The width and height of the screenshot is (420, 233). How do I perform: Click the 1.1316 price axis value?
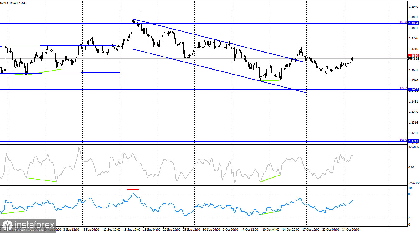click(x=413, y=123)
